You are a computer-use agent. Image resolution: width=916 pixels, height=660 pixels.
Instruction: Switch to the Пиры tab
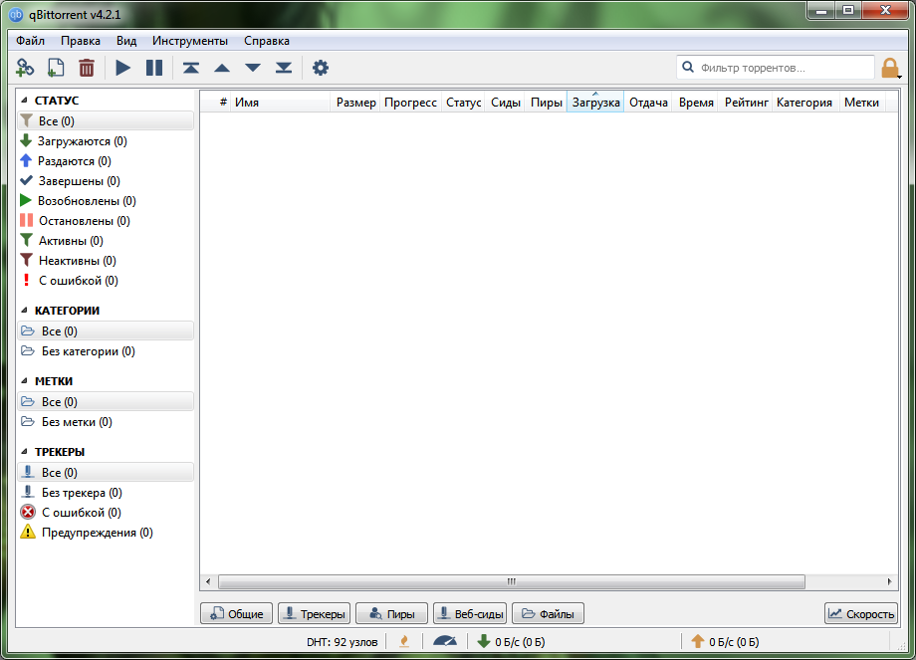(390, 613)
